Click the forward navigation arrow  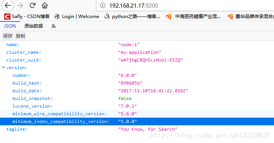pos(20,5)
